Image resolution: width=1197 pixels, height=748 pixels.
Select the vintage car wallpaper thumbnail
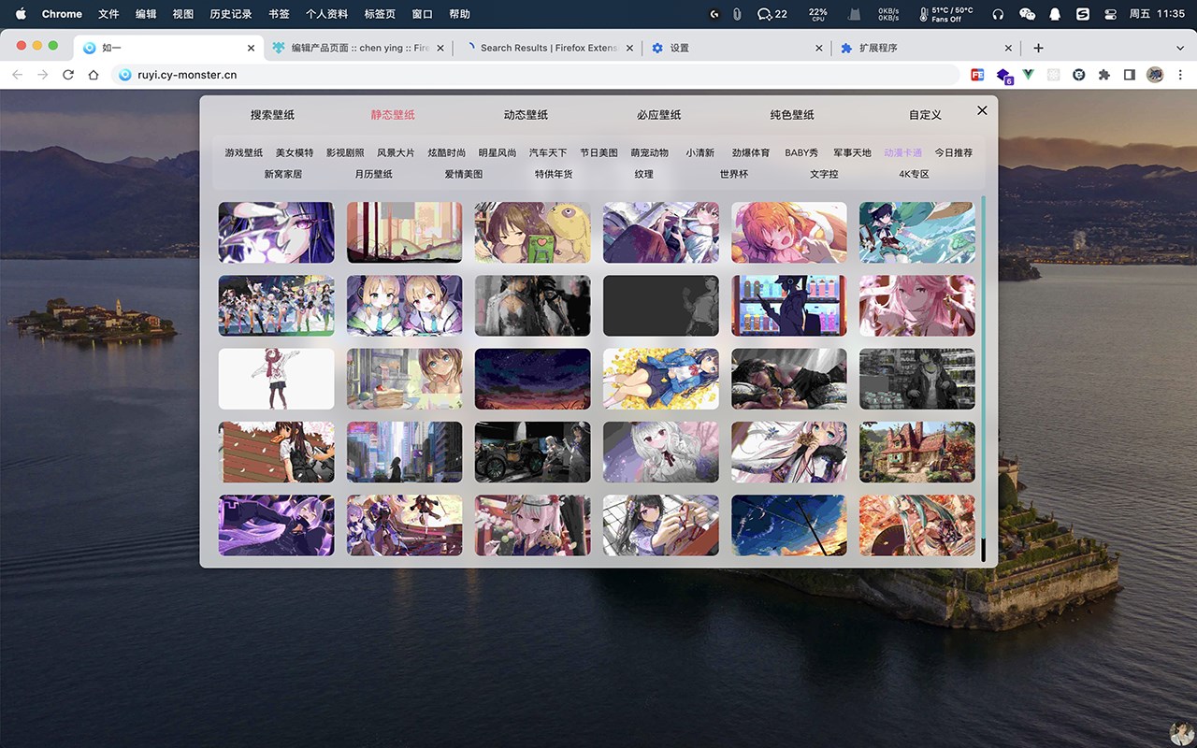532,453
